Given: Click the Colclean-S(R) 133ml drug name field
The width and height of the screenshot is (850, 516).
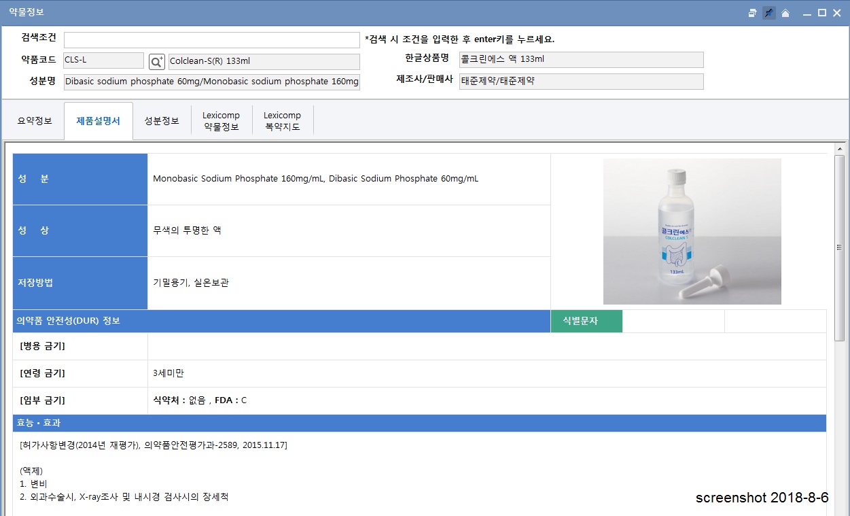Looking at the screenshot, I should click(264, 61).
